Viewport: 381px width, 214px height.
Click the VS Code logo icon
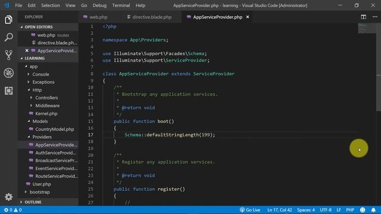coord(7,5)
